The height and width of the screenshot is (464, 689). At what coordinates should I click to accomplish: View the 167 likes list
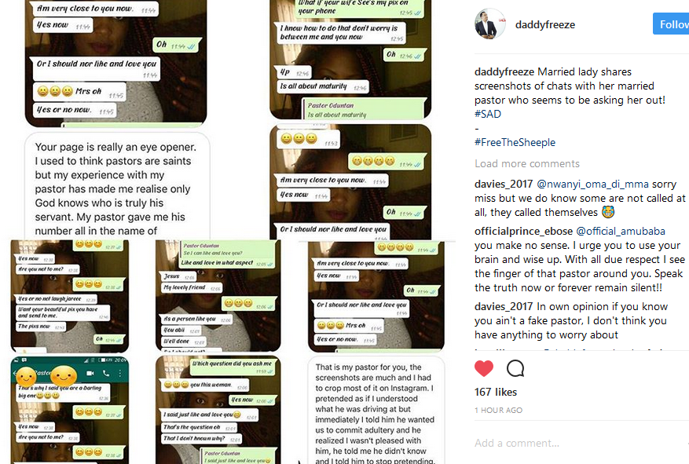(496, 392)
